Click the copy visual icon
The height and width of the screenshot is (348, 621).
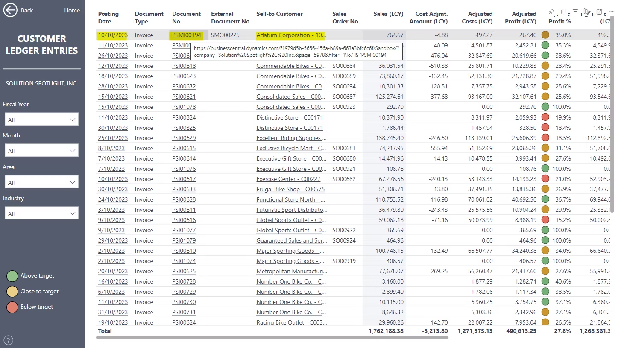tap(563, 12)
